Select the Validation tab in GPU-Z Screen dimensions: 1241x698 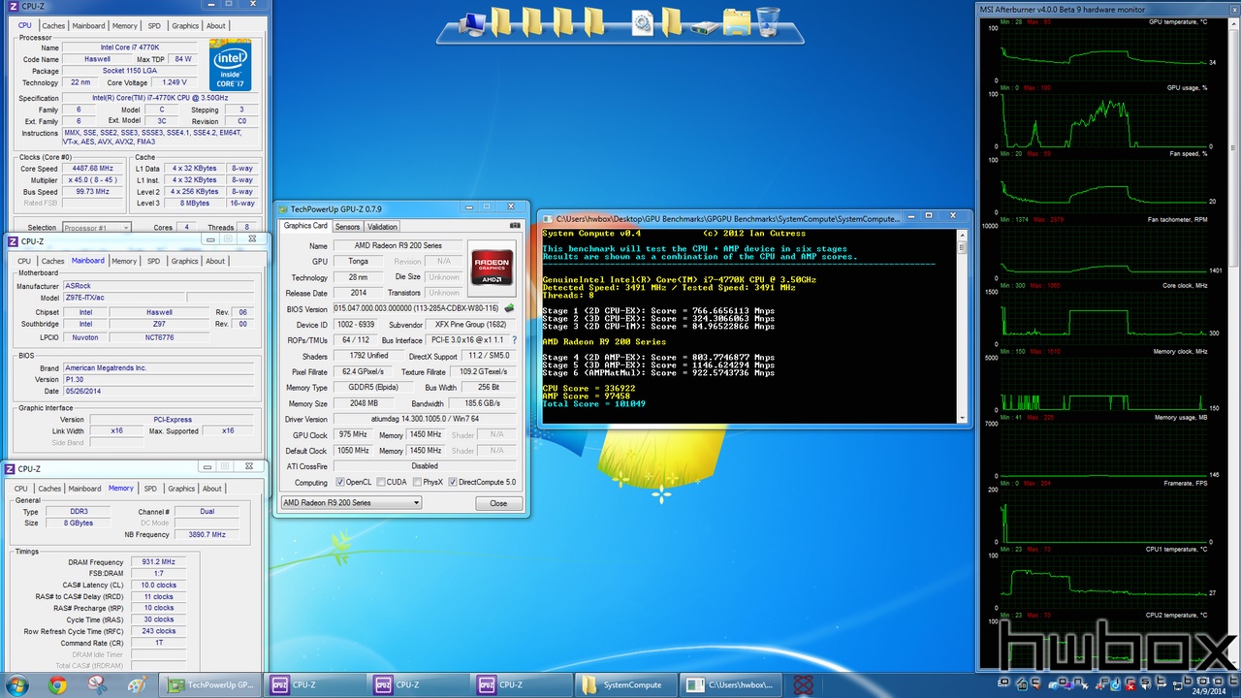382,227
